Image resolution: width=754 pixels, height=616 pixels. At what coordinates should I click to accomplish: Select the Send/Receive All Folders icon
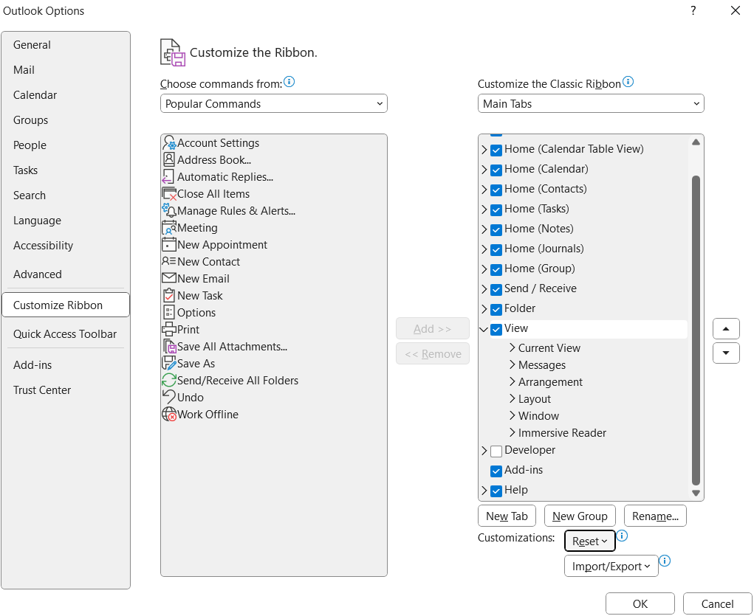click(x=169, y=380)
